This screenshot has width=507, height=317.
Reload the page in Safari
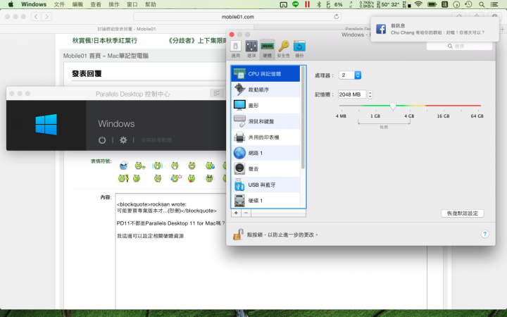tap(337, 17)
